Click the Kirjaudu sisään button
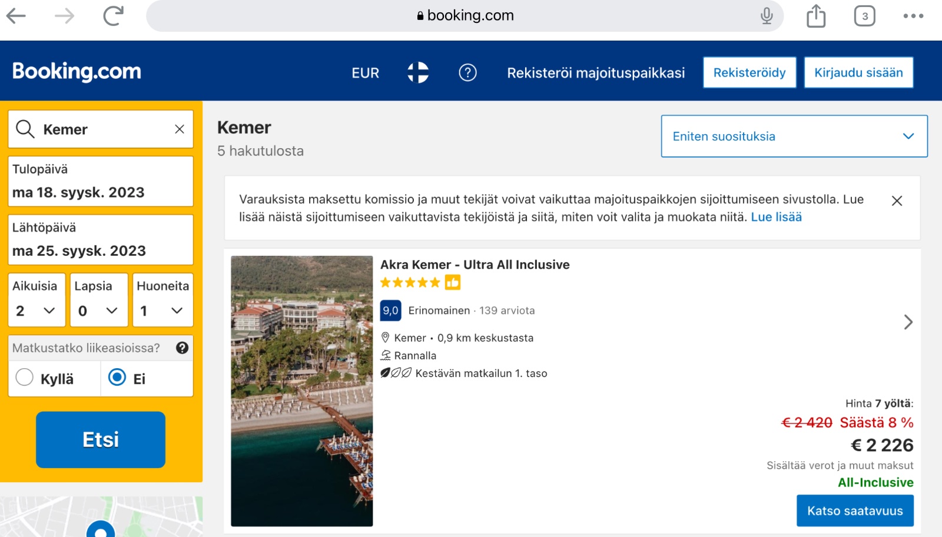 (x=858, y=72)
